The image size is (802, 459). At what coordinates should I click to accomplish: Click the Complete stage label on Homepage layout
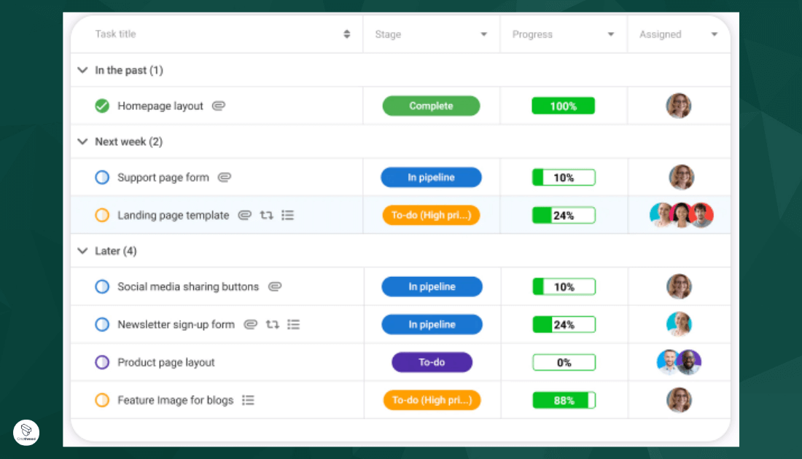pyautogui.click(x=431, y=106)
